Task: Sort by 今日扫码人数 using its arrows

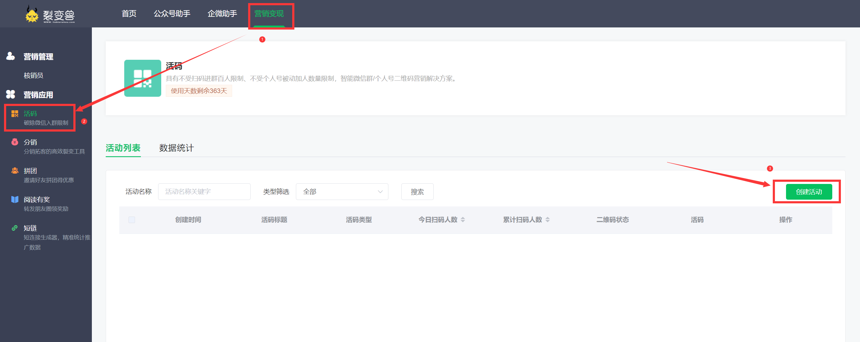Action: click(463, 220)
